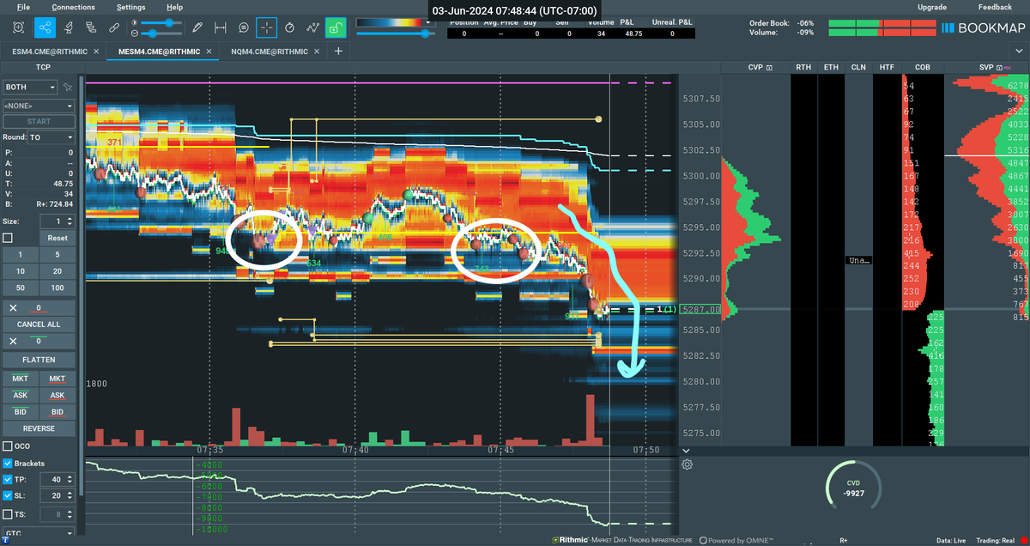Click the brightness icon beside the upper slider
This screenshot has width=1030, height=546.
pos(136,21)
